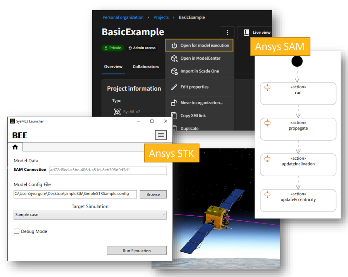Select the updateInclination action node
The height and width of the screenshot is (277, 348).
coord(298,165)
